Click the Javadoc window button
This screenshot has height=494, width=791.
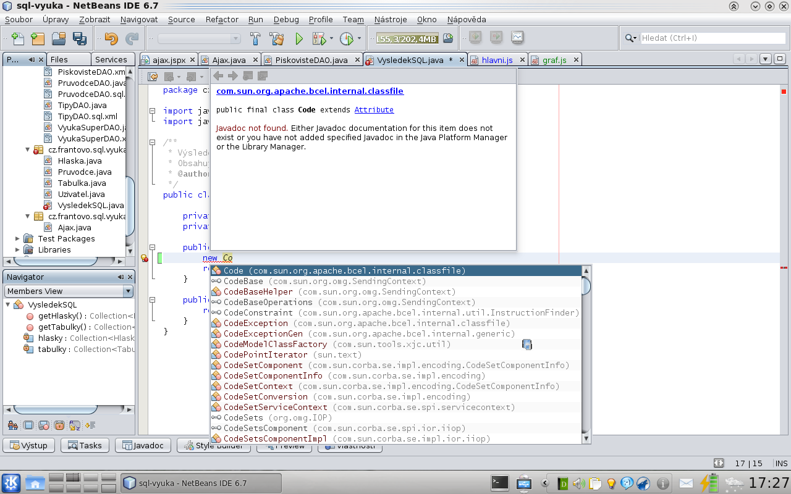point(143,445)
